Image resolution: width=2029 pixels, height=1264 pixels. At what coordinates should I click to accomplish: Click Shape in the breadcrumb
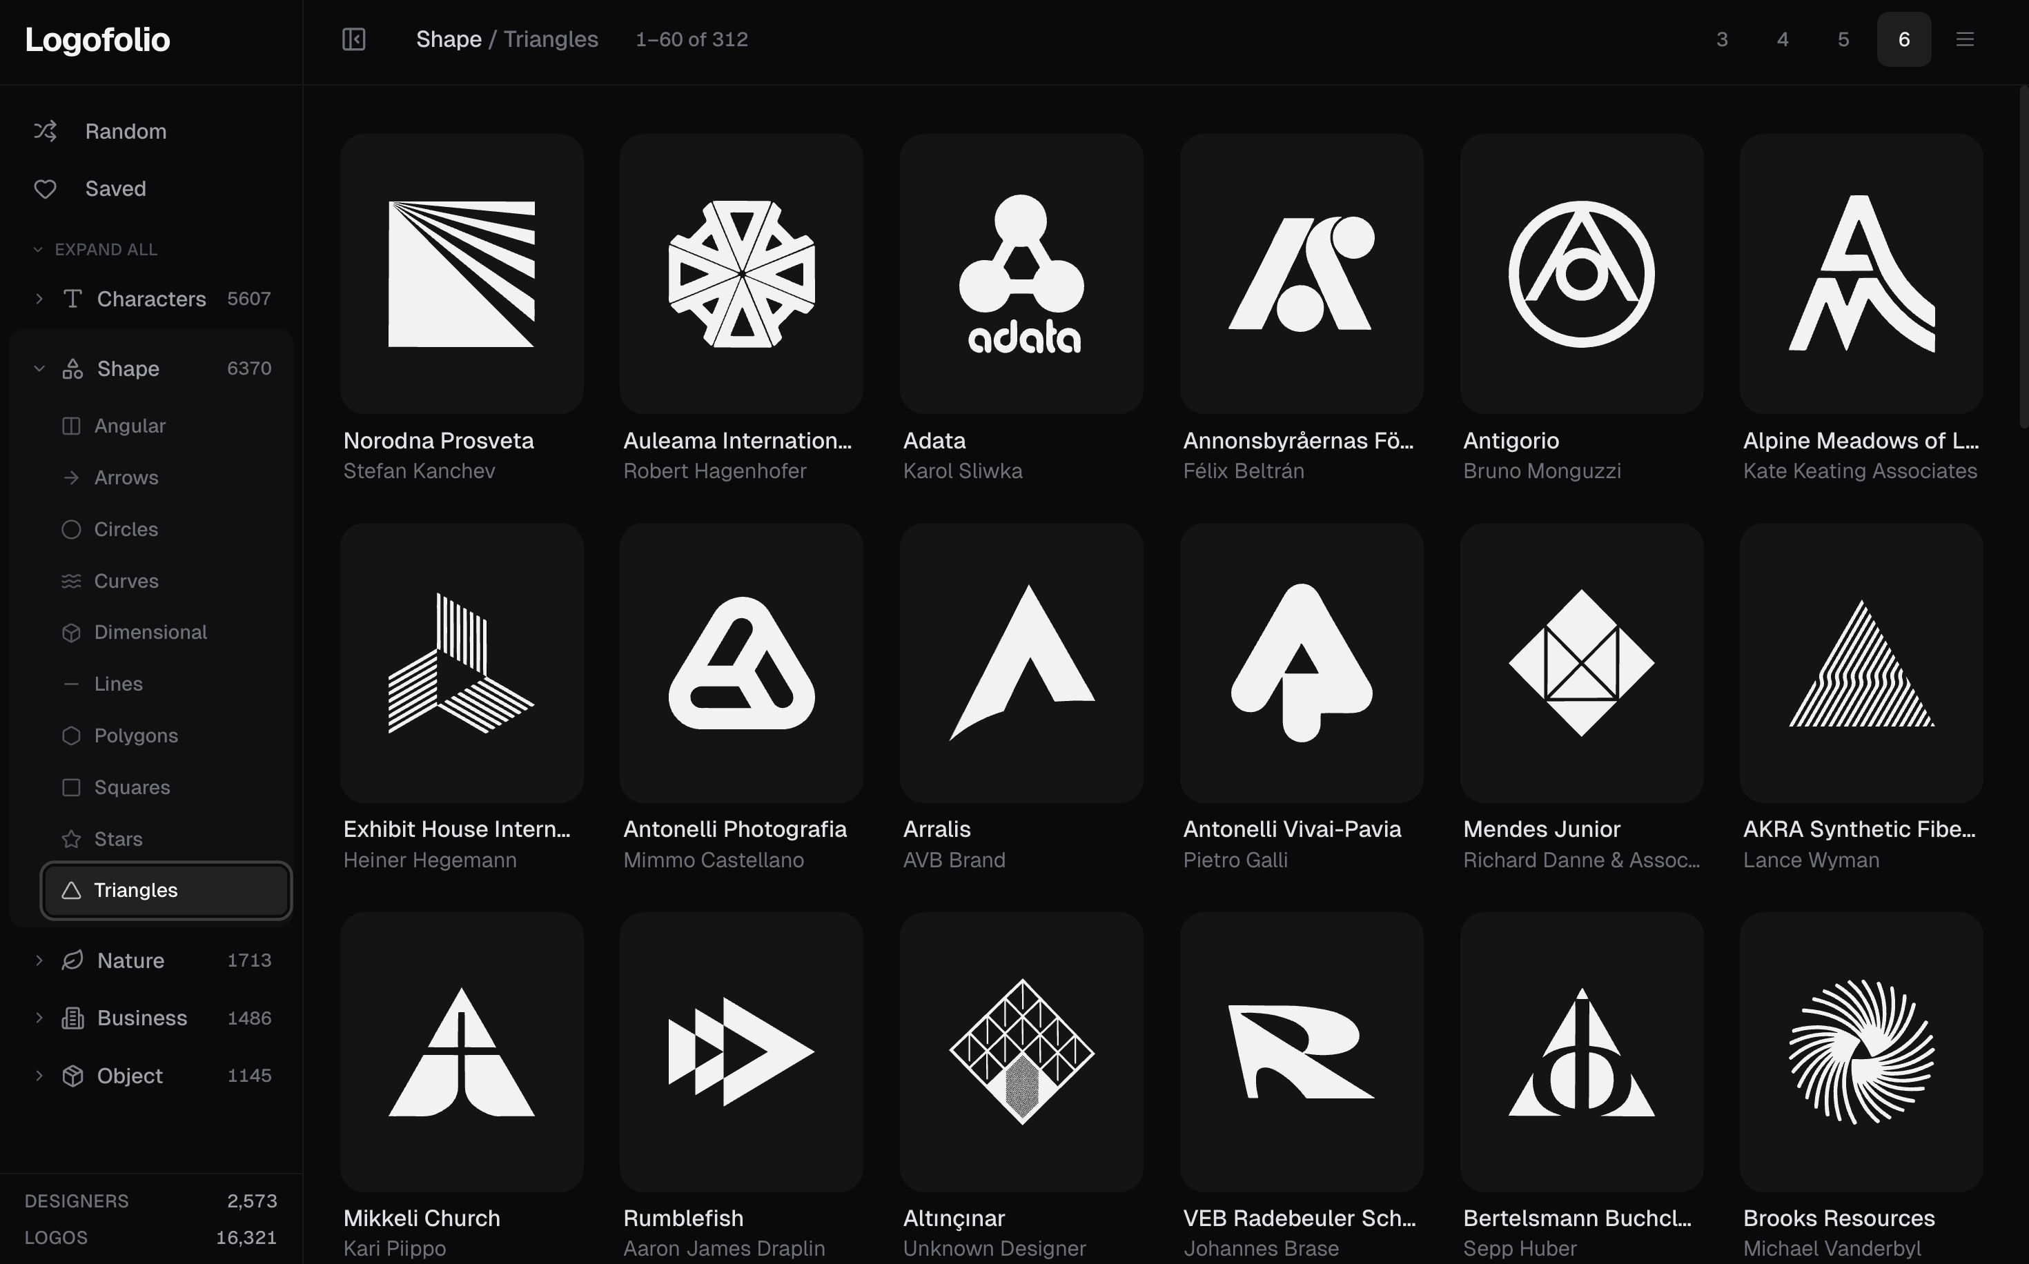point(448,39)
